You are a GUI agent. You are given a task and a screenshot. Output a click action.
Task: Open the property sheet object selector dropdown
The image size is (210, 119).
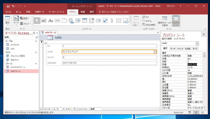[197, 43]
